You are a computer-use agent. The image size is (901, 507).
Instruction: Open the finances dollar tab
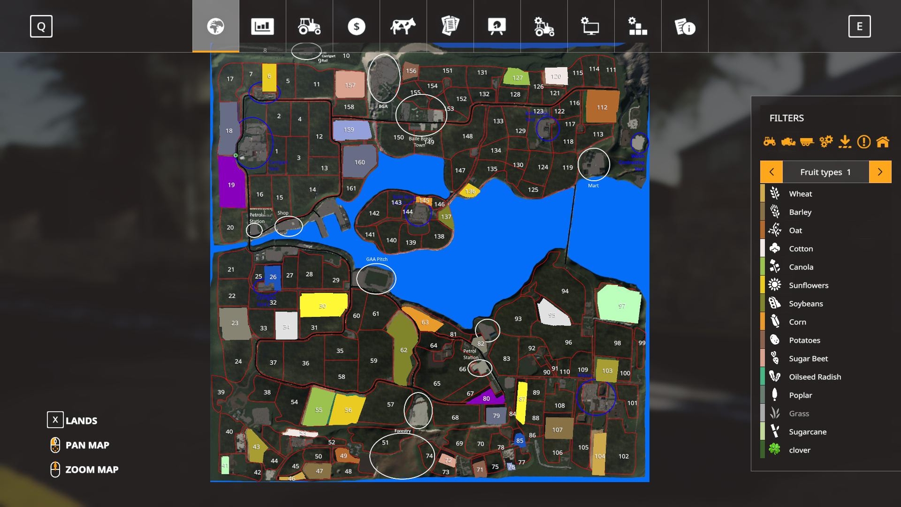(356, 27)
